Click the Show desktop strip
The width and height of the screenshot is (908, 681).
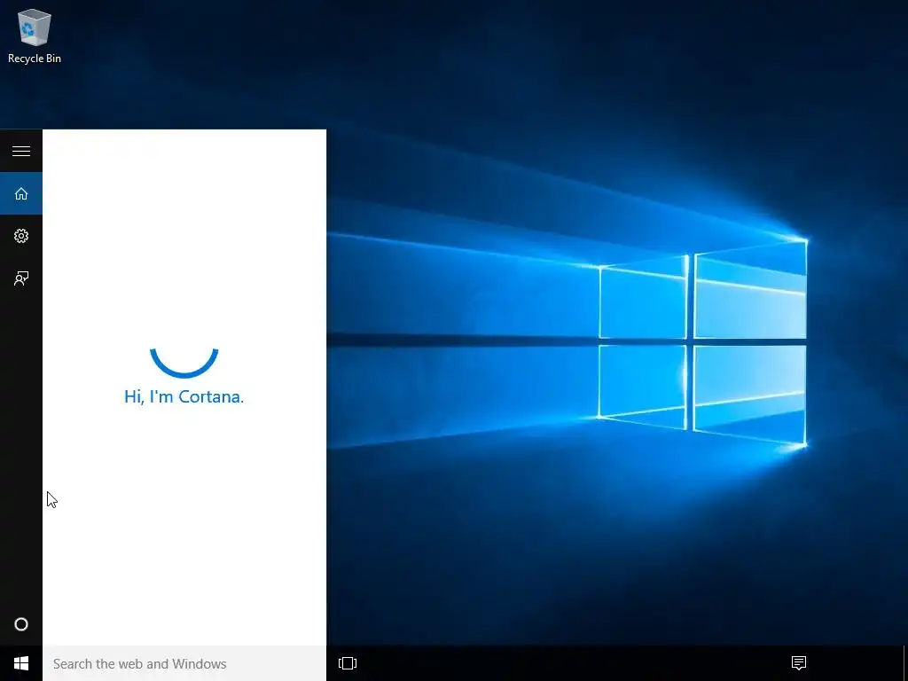(905, 663)
